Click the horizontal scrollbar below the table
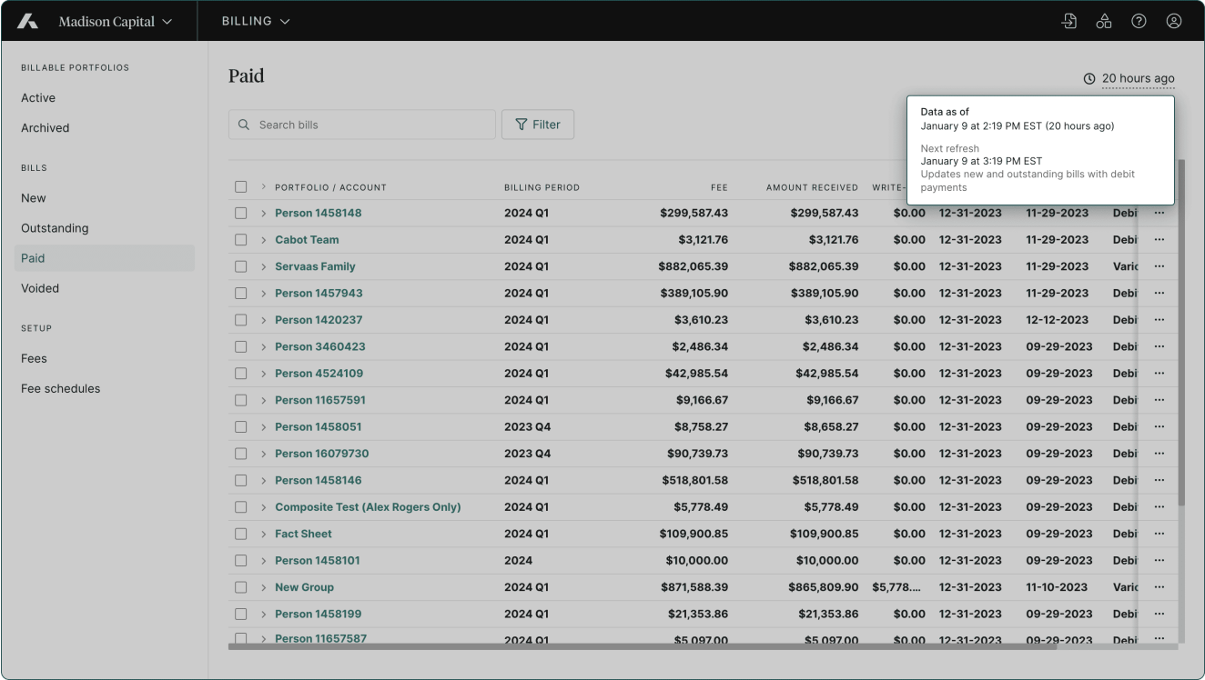Screen dimensions: 1205x680 coord(642,647)
